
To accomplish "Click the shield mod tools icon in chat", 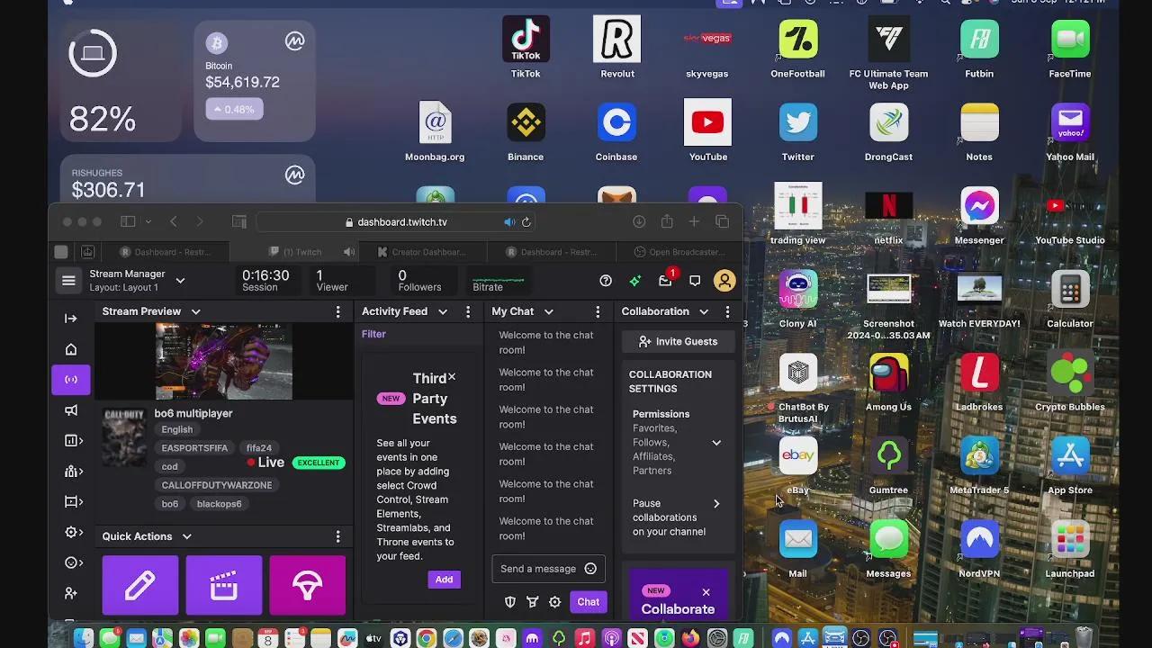I will [x=509, y=602].
